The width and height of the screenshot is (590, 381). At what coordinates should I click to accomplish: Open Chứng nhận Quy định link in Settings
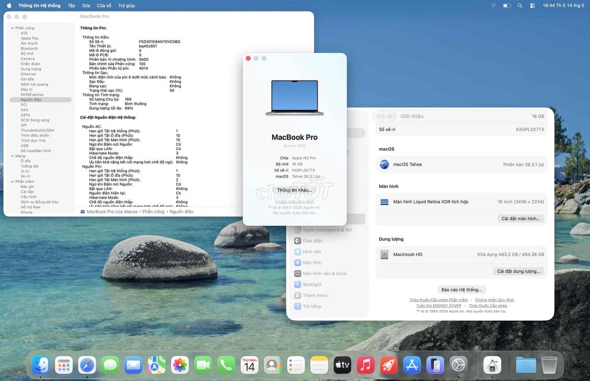[x=494, y=300]
